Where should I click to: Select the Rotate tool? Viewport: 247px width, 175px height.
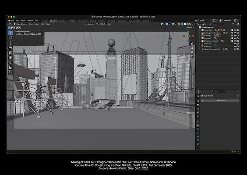(11, 48)
